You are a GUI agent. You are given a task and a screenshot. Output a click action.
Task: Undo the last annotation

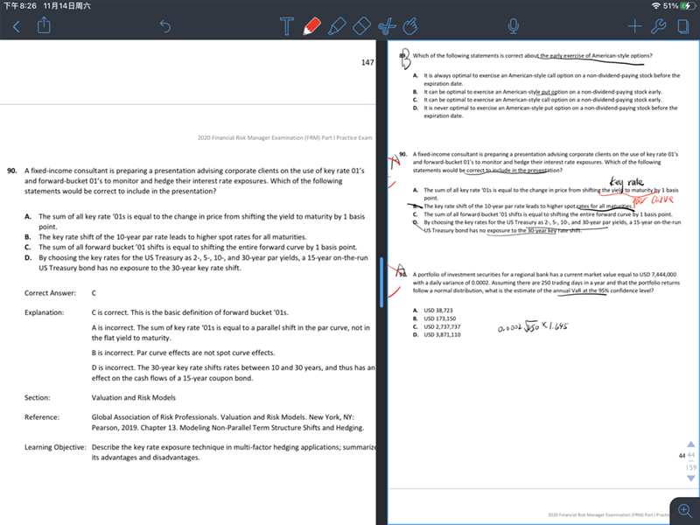coord(165,26)
